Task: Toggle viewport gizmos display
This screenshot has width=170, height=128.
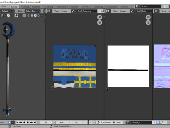Action: tap(8, 16)
